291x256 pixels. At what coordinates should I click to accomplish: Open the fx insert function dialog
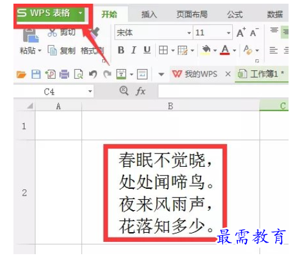pos(141,91)
